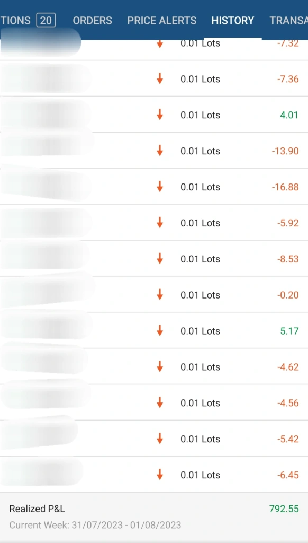Viewport: 308px width, 543px height.
Task: Open the Positions tab with 20 badge
Action: (28, 21)
